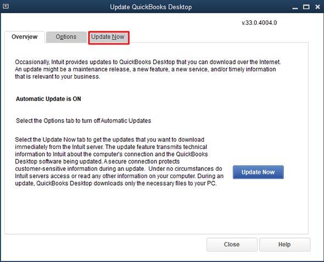Close the dialog with the X icon
324x262 pixels.
317,7
